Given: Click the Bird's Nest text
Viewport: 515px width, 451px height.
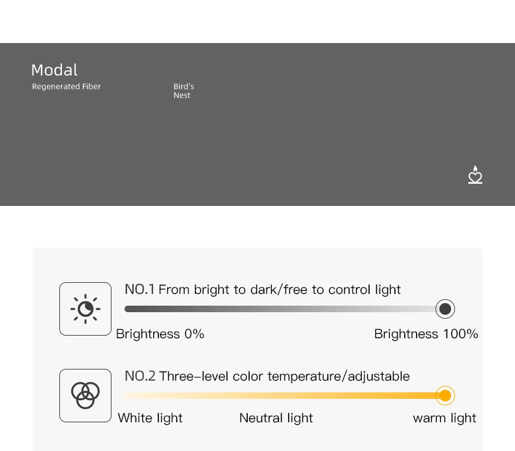Looking at the screenshot, I should 184,91.
